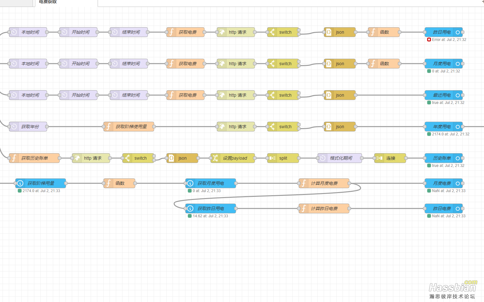This screenshot has height=302, width=484.
Task: Click status text 'Error at: Jul 2, 21:32'
Action: pyautogui.click(x=449, y=40)
